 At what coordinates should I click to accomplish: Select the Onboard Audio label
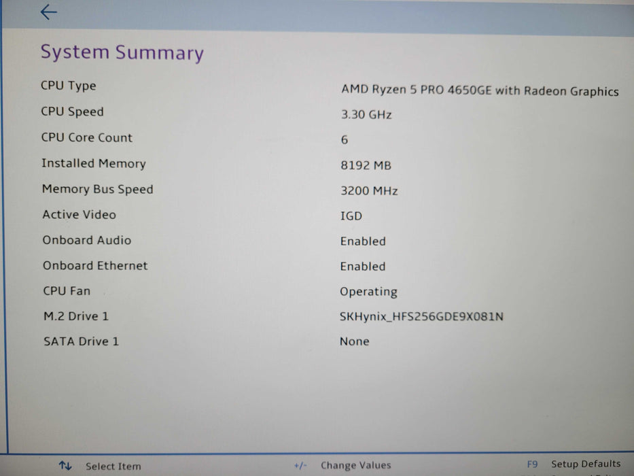coord(87,240)
